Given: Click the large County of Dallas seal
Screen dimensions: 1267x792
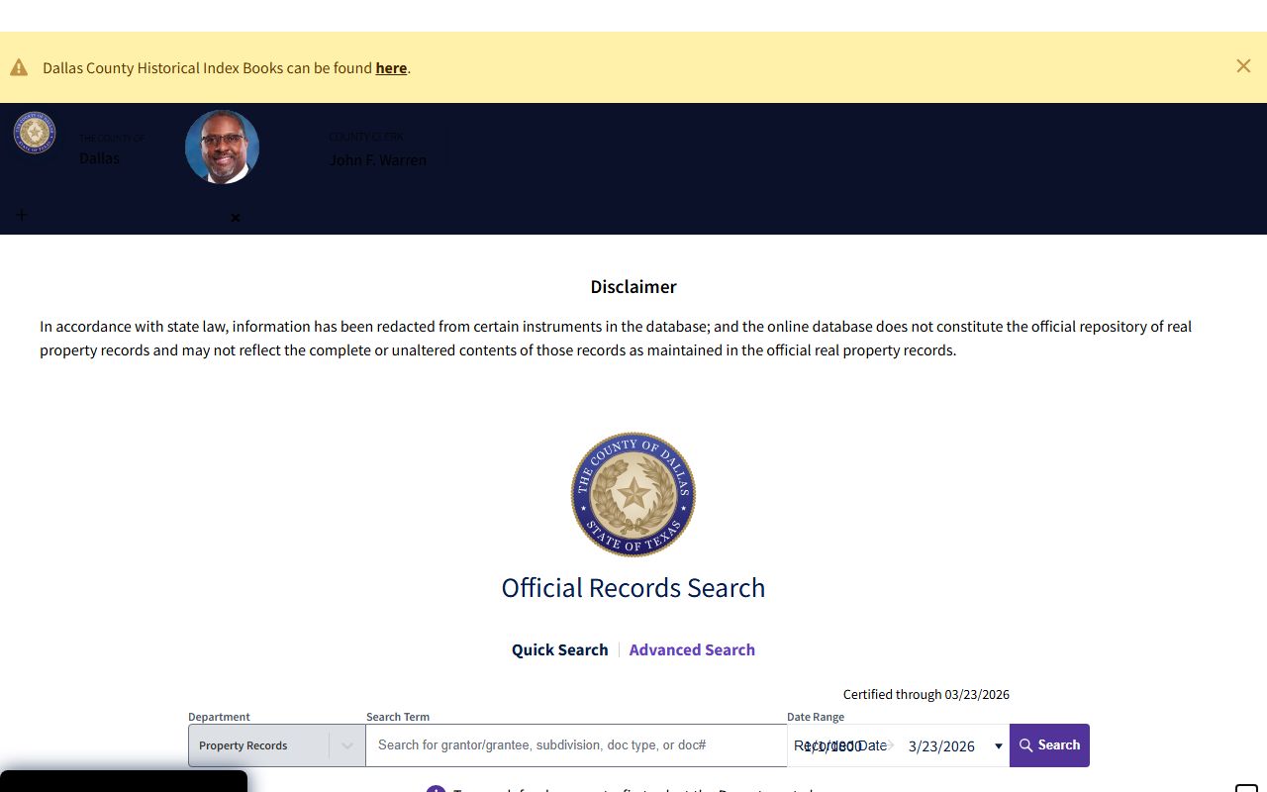Looking at the screenshot, I should coord(633,494).
